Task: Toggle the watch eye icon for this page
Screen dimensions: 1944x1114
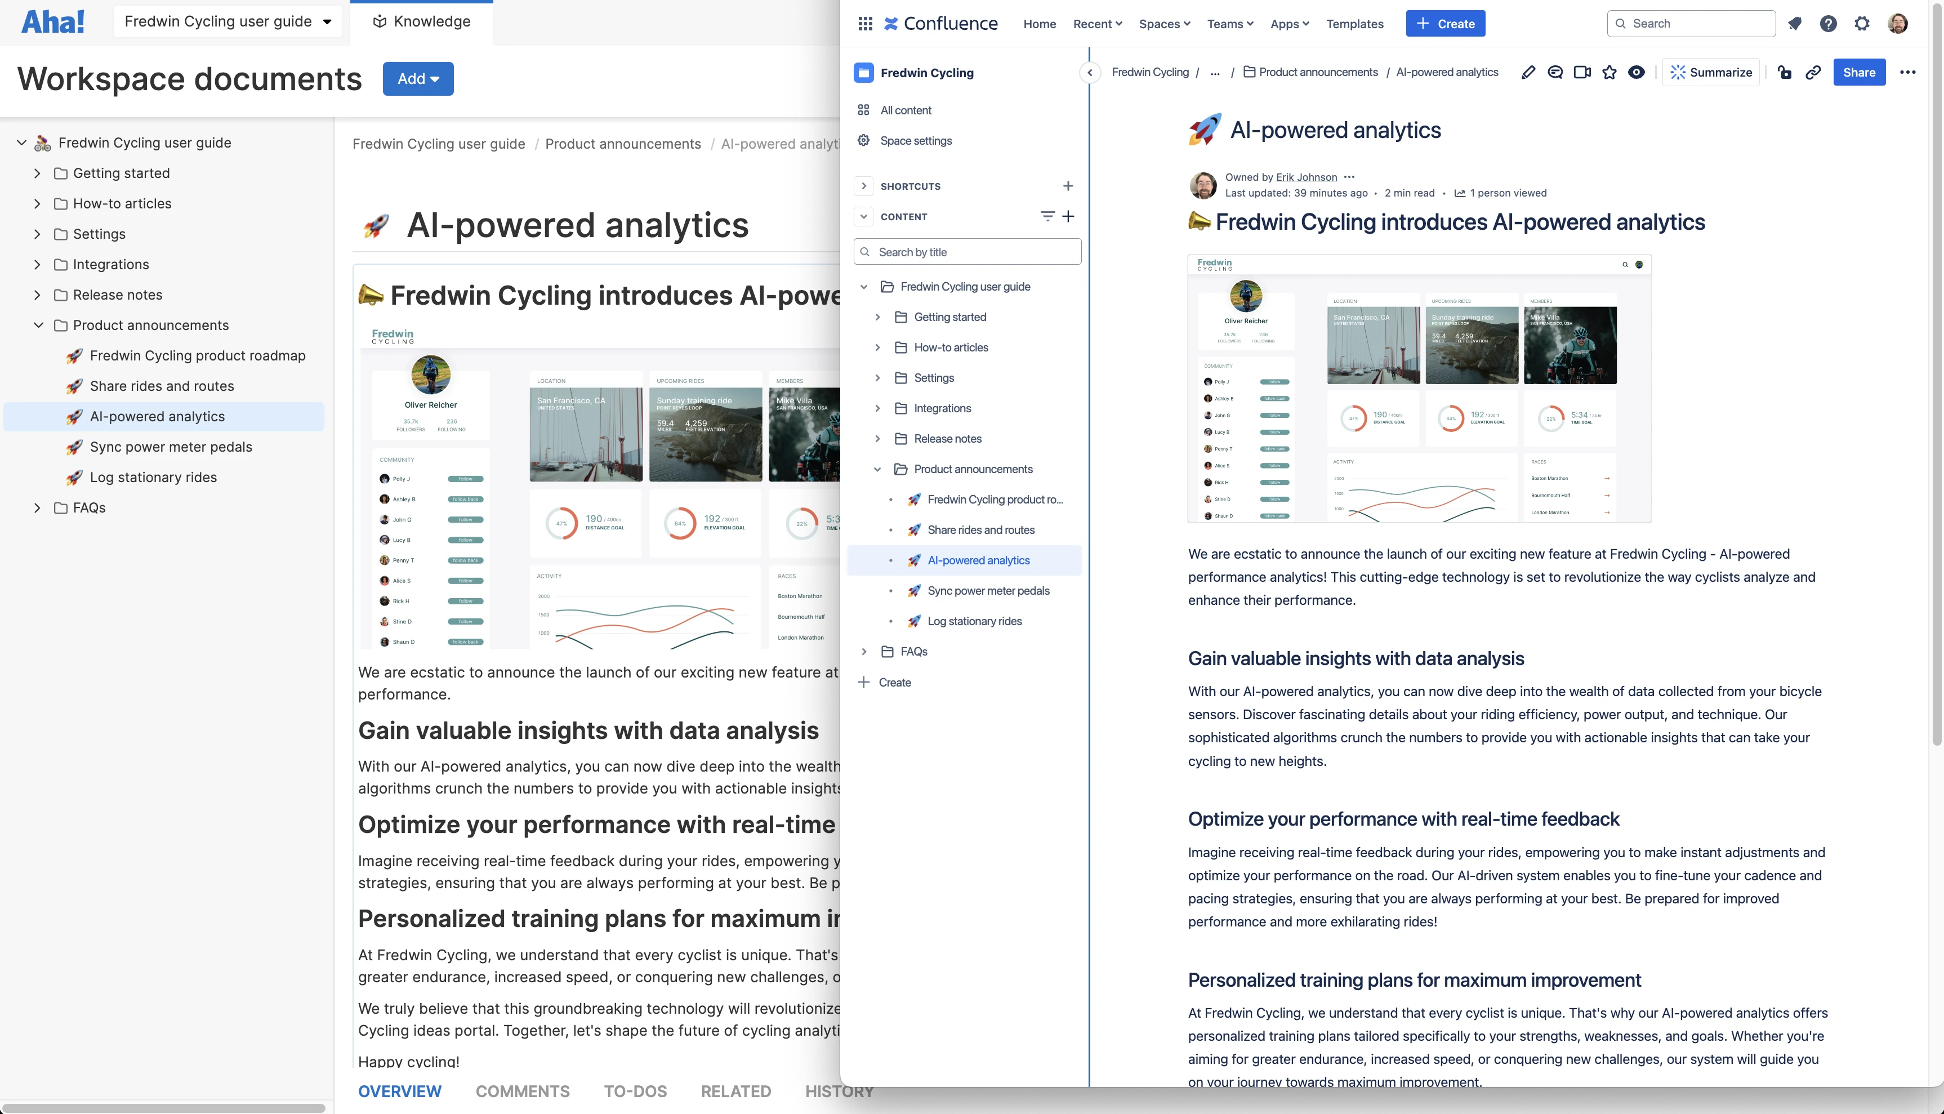Action: click(1636, 72)
